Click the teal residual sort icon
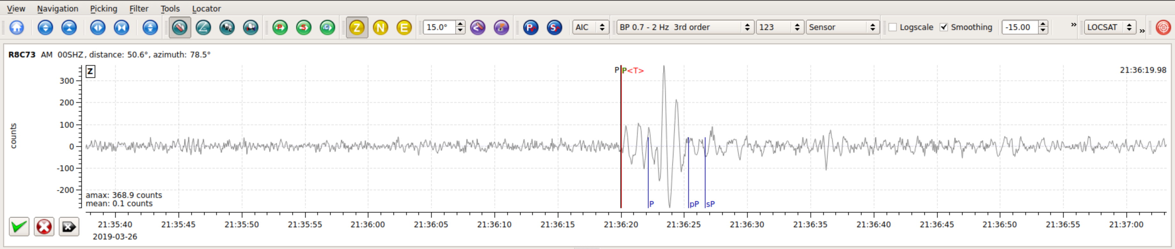 pos(251,27)
